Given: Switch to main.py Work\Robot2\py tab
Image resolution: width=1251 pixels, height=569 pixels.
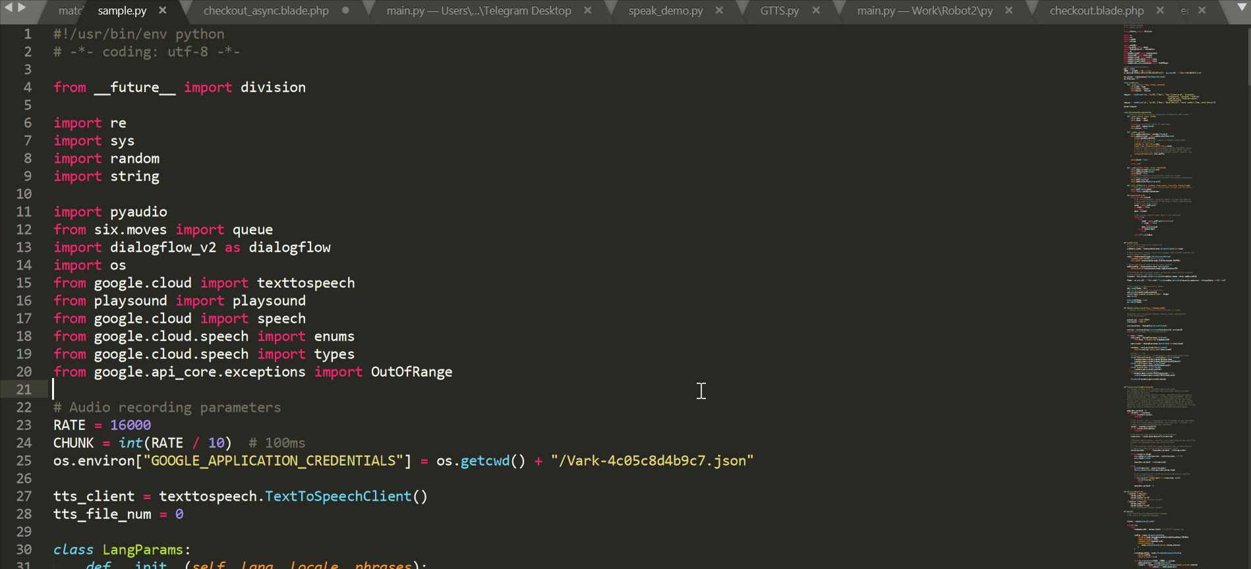Looking at the screenshot, I should [925, 11].
